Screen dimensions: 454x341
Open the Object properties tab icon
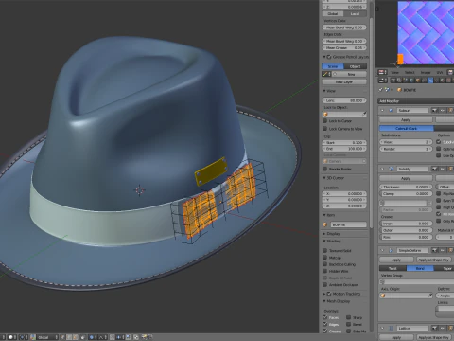coord(418,81)
